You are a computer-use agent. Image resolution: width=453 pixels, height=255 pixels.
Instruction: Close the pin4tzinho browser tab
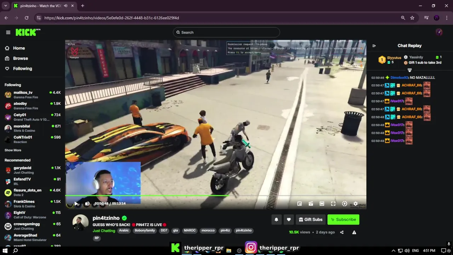pyautogui.click(x=73, y=6)
